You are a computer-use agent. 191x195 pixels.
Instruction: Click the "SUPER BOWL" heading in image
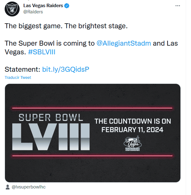(51, 117)
